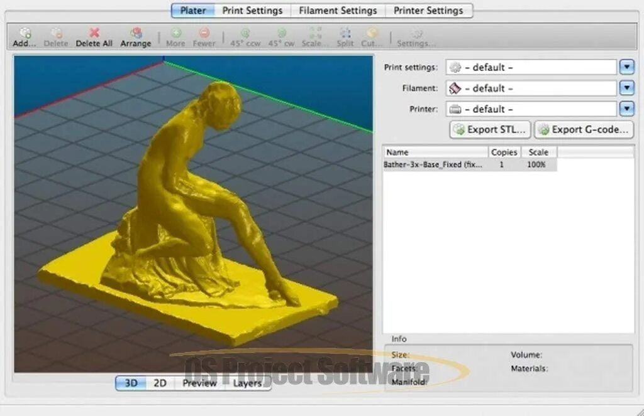644x416 pixels.
Task: Open the Print Settings tab
Action: [252, 11]
